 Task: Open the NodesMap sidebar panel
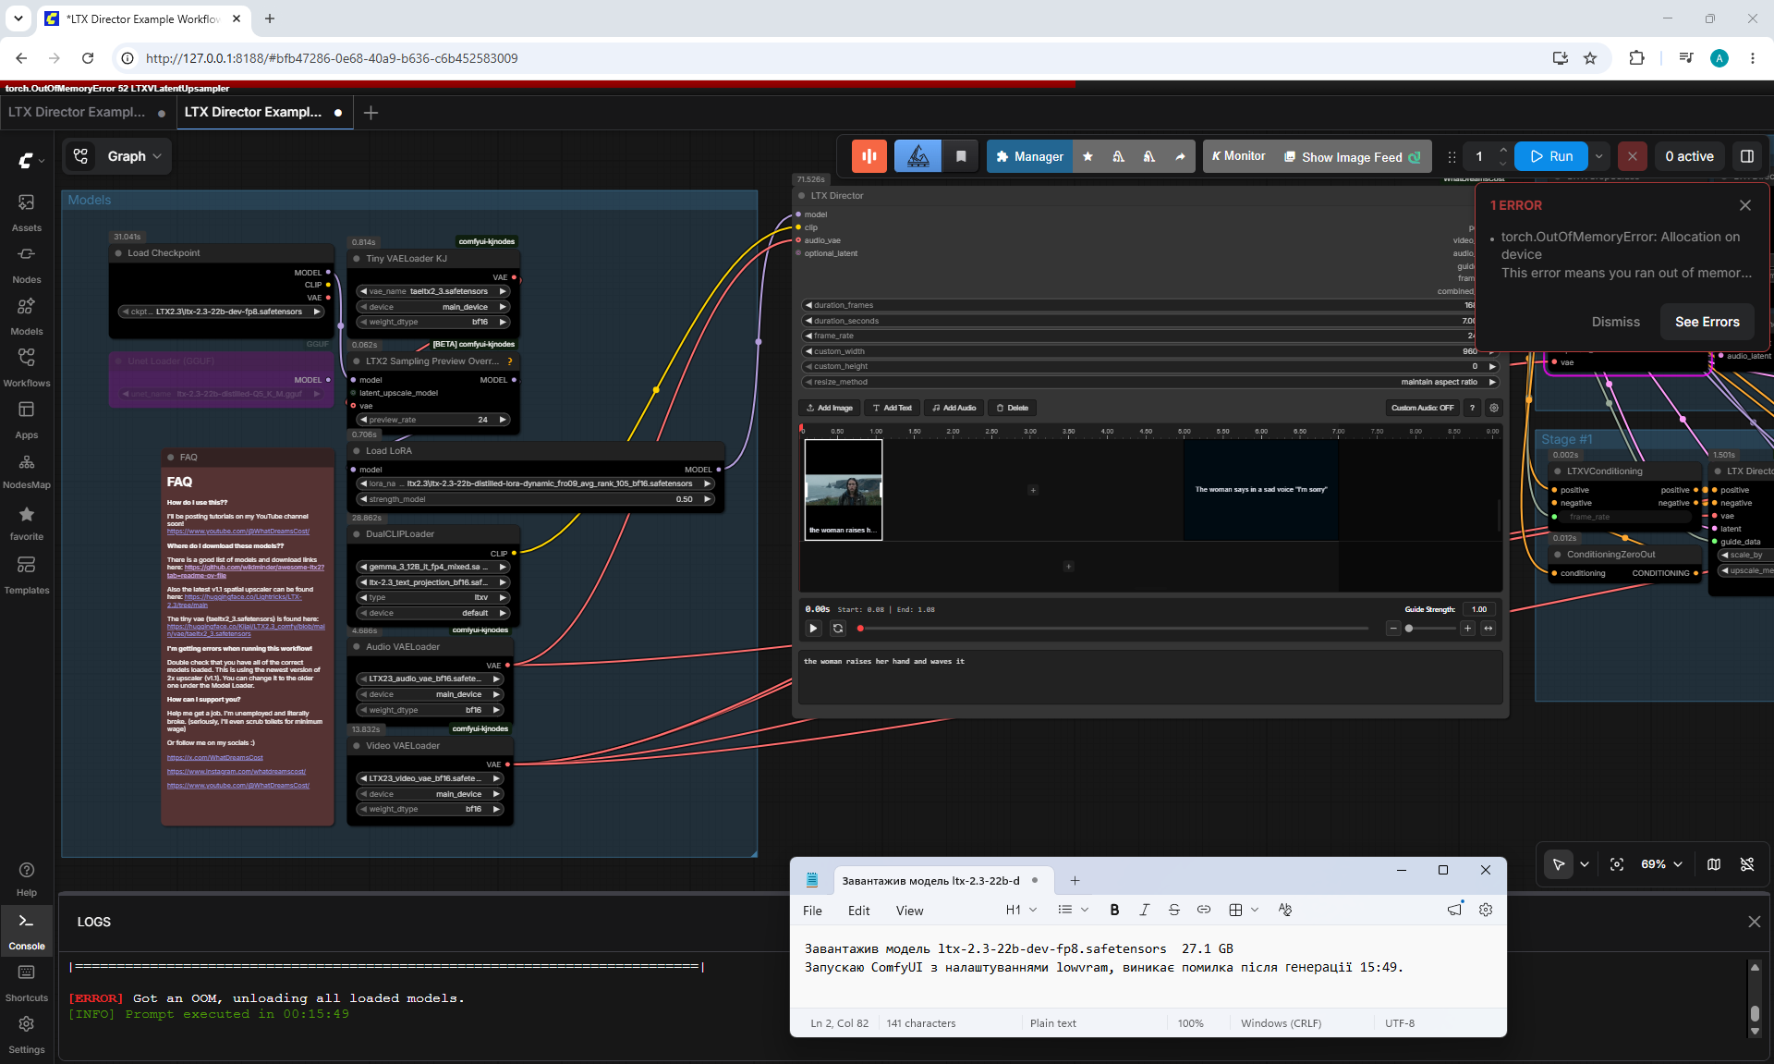tap(27, 471)
